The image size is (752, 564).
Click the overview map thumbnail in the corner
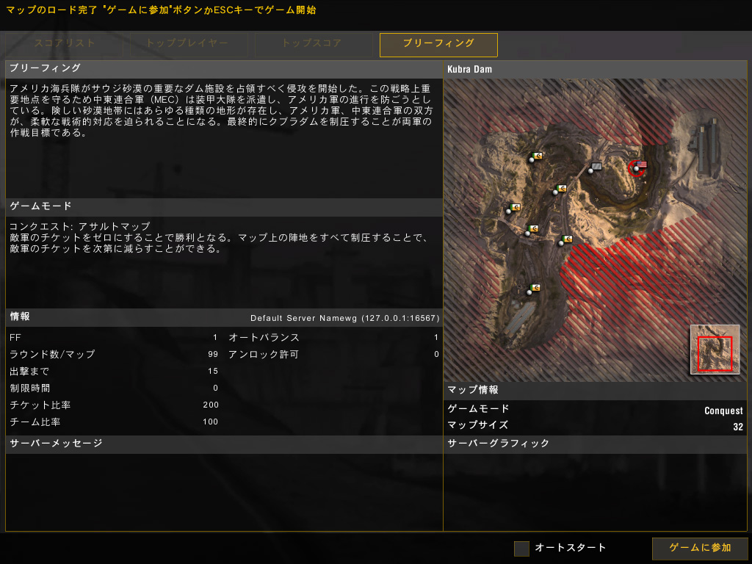(715, 349)
